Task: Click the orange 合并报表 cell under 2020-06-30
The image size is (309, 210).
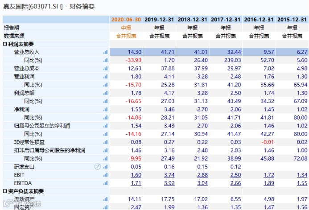Action: point(126,36)
